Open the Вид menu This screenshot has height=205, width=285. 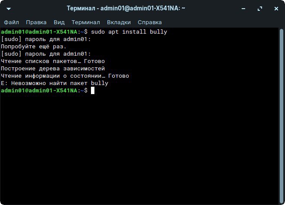[x=59, y=22]
